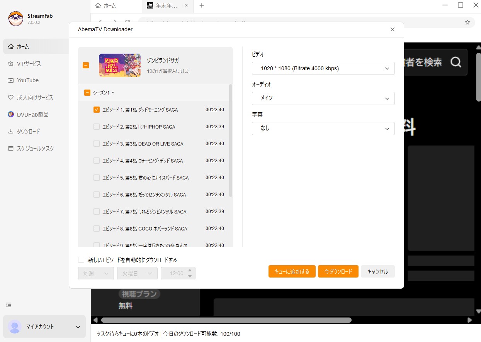This screenshot has height=342, width=481.
Task: Click the ゾンビランドサガ series thumbnail
Action: [120, 65]
